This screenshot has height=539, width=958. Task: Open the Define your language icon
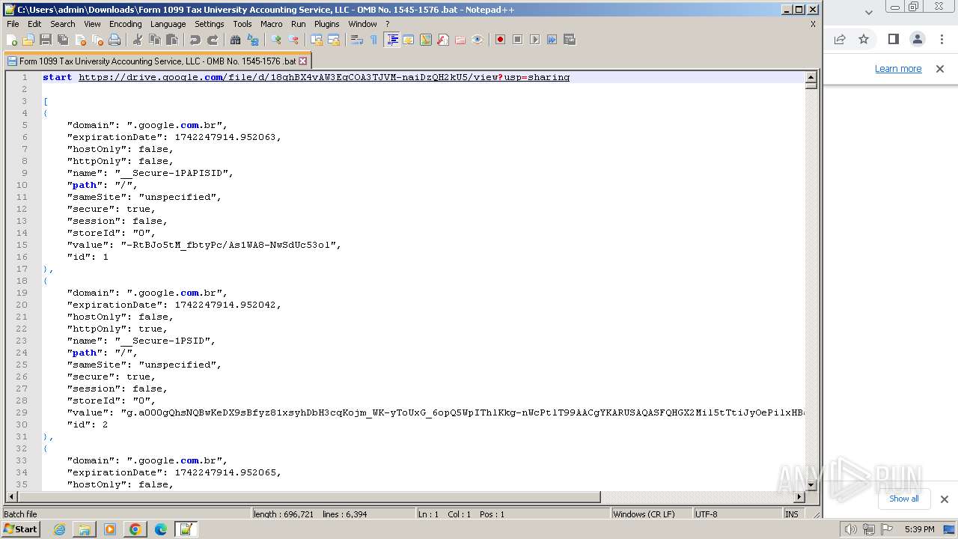(x=409, y=40)
